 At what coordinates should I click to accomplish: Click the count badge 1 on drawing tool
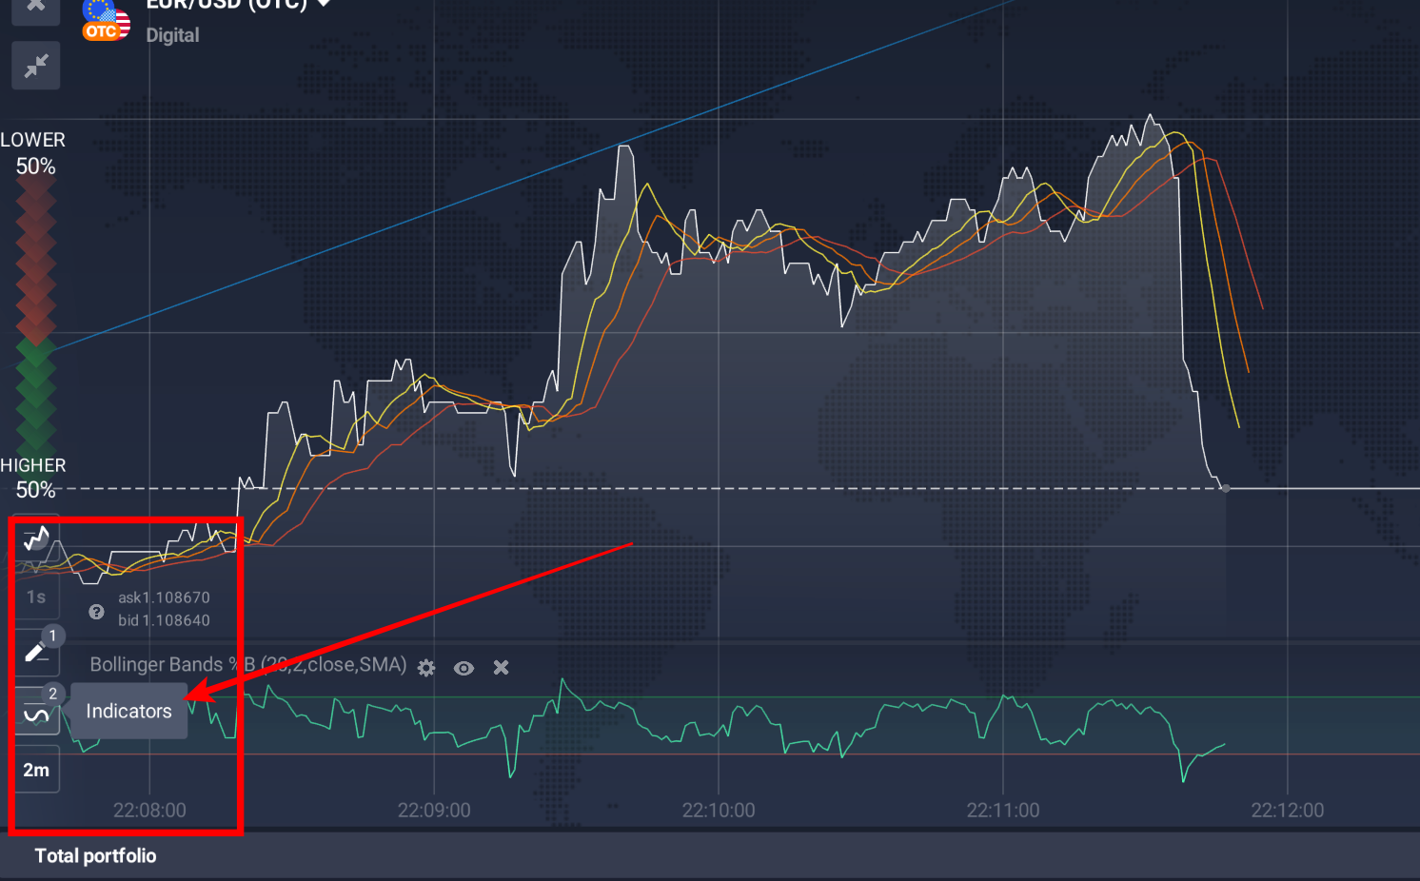[52, 636]
